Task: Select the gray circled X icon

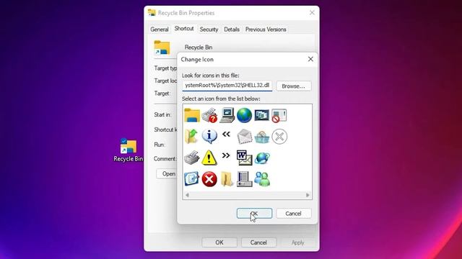Action: coord(279,137)
